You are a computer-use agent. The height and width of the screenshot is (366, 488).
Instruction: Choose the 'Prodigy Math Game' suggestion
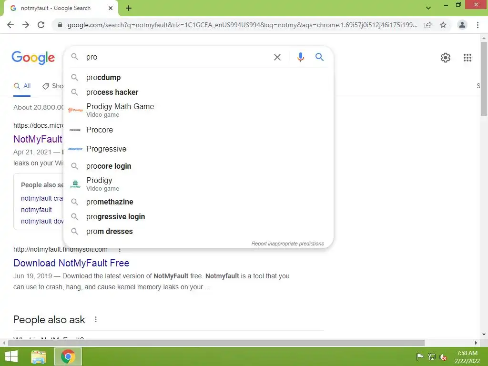(198, 111)
